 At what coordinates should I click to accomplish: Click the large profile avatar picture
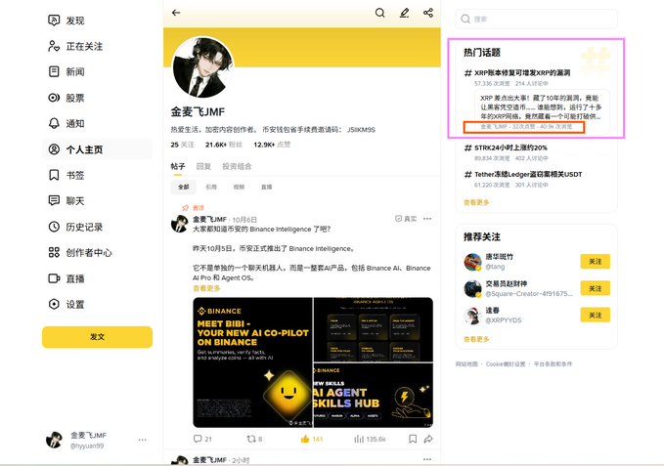203,67
